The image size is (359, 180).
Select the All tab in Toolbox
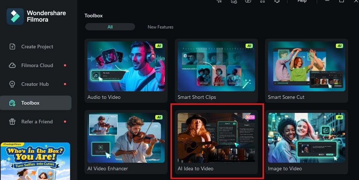[x=110, y=27]
